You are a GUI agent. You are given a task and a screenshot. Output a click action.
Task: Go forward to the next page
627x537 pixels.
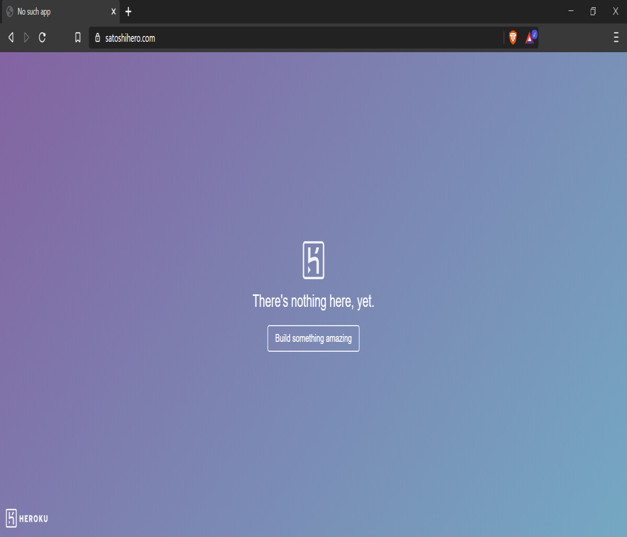pyautogui.click(x=27, y=38)
